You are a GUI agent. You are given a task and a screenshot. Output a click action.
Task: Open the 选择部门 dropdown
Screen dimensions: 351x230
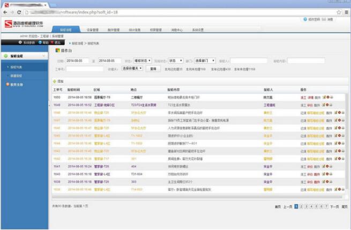point(205,61)
